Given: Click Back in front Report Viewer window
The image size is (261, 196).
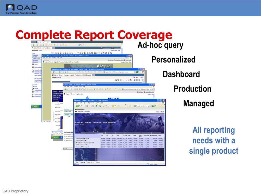Looking at the screenshot, I should [x=80, y=106].
